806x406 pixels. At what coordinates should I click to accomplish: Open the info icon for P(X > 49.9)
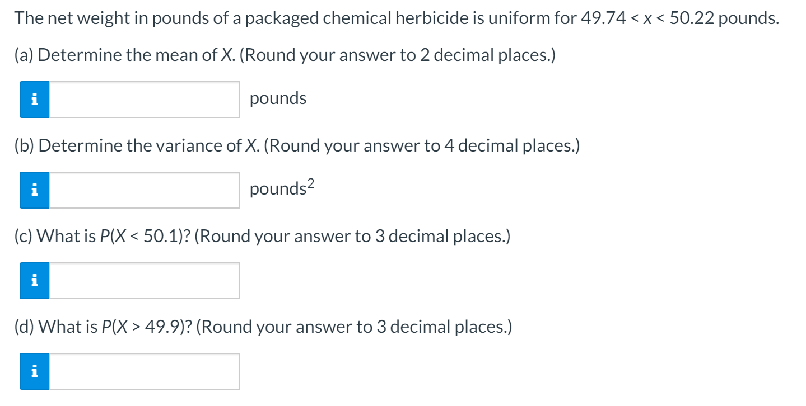[x=34, y=371]
